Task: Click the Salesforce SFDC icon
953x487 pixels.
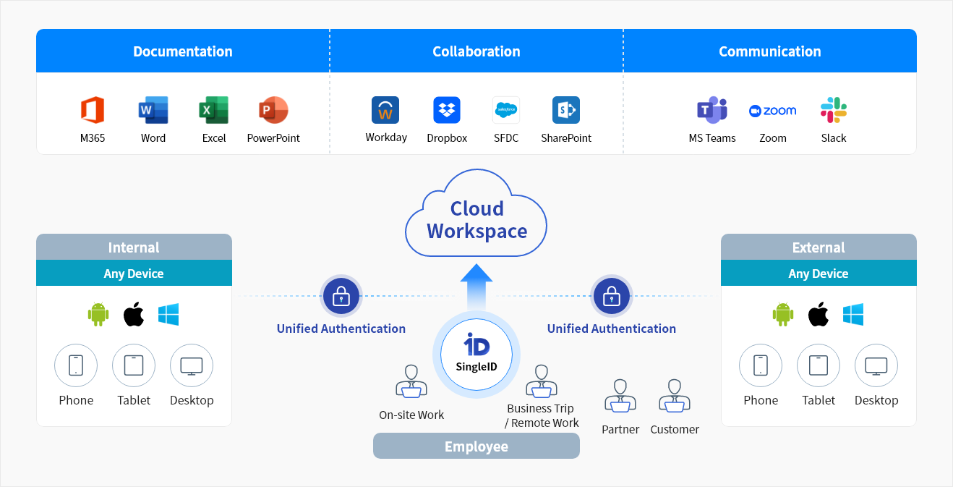Action: [x=506, y=110]
